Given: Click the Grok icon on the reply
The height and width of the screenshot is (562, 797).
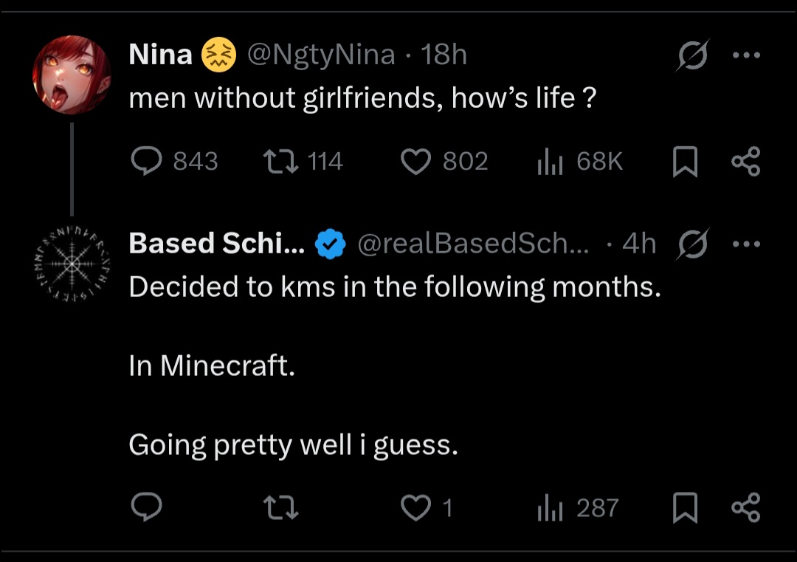Looking at the screenshot, I should [691, 244].
